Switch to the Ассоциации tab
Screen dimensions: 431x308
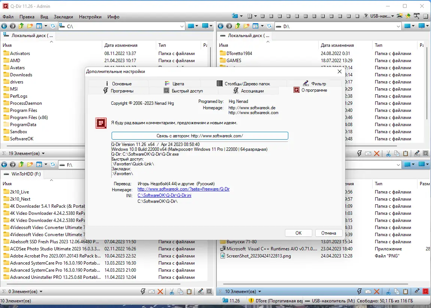[248, 91]
